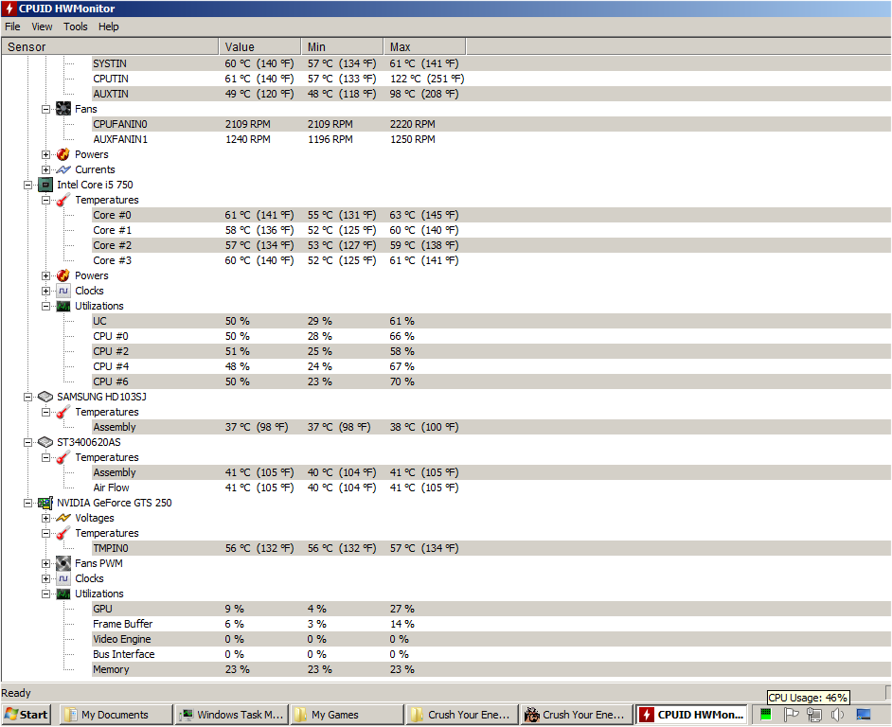
Task: Click the thermometer icon under SAMSUNG HD103SJ
Action: (x=63, y=412)
